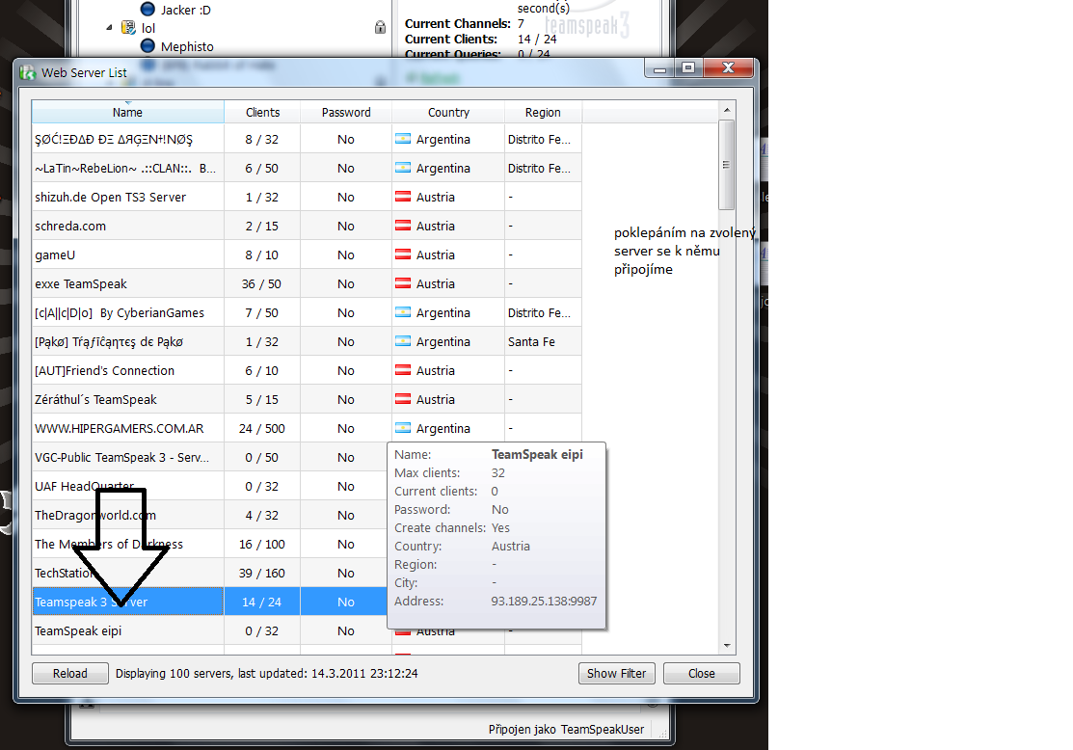Sort servers by the Country column header
The image size is (1073, 750).
point(448,112)
